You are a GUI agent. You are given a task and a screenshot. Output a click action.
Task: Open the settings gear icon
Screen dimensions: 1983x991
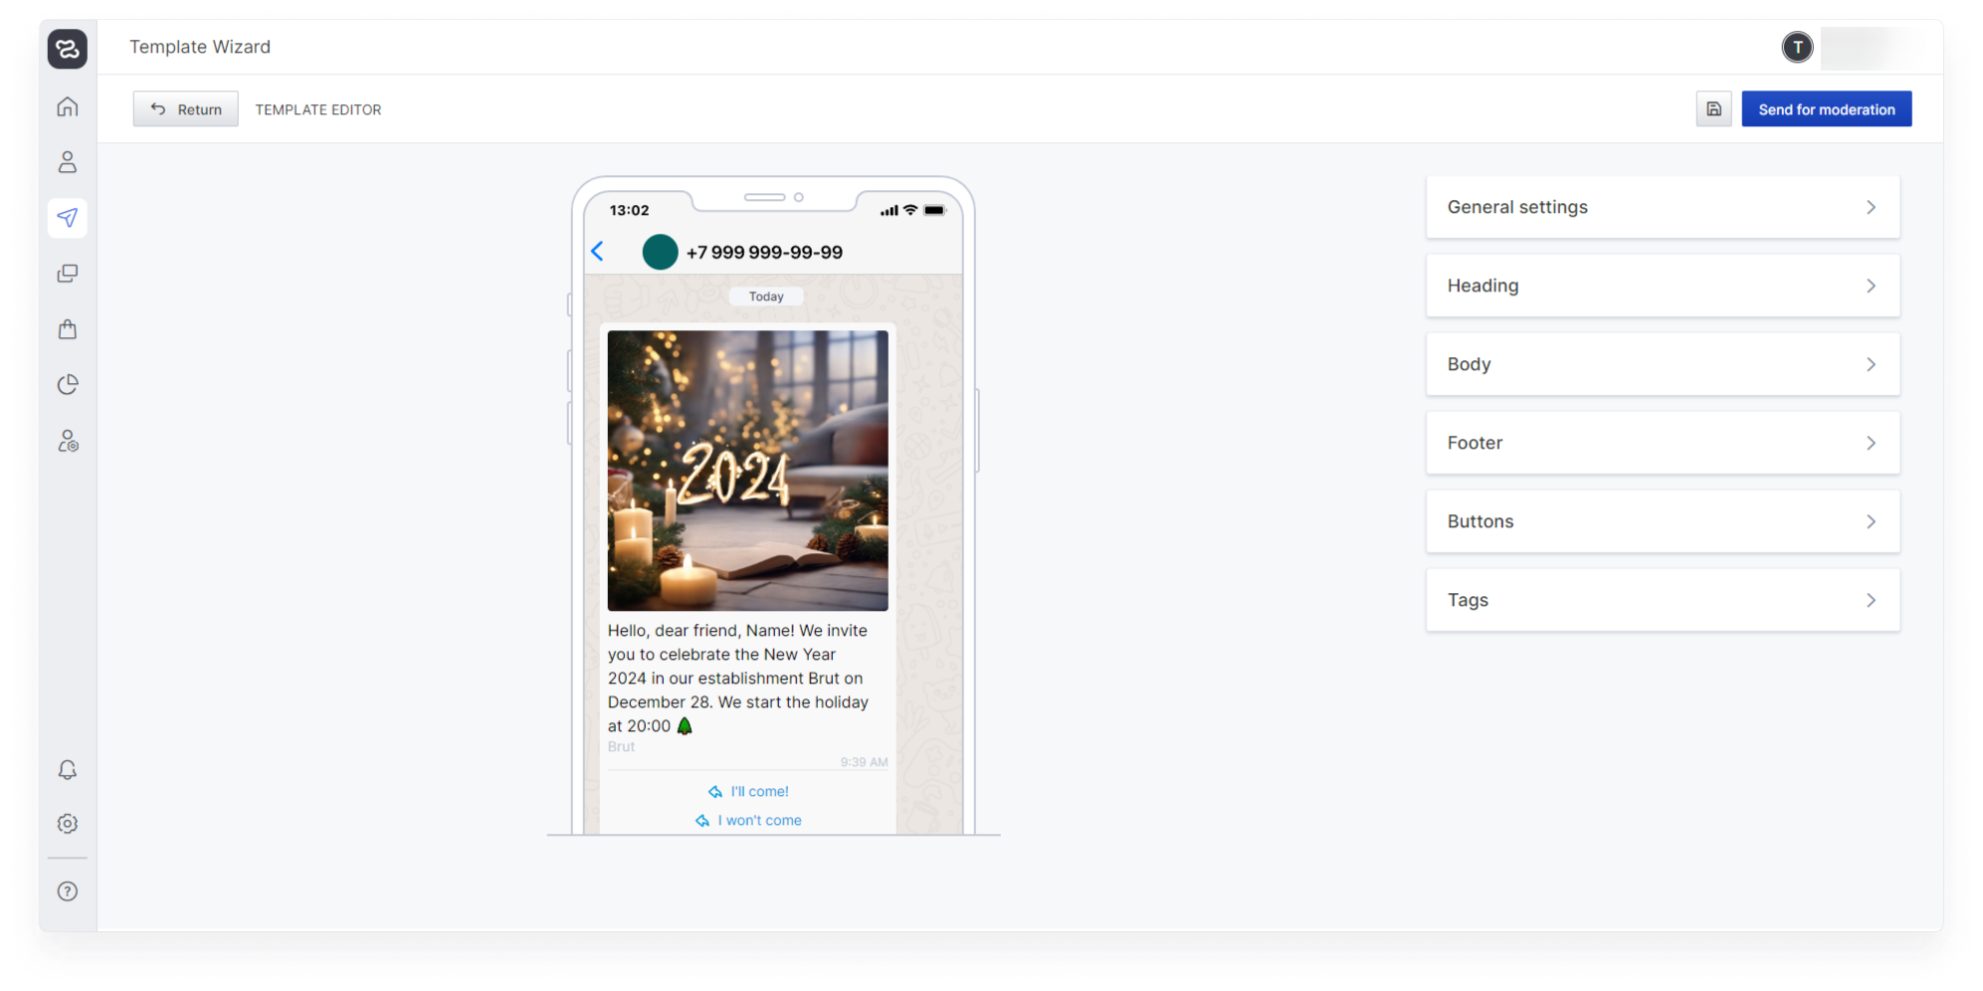[x=68, y=824]
